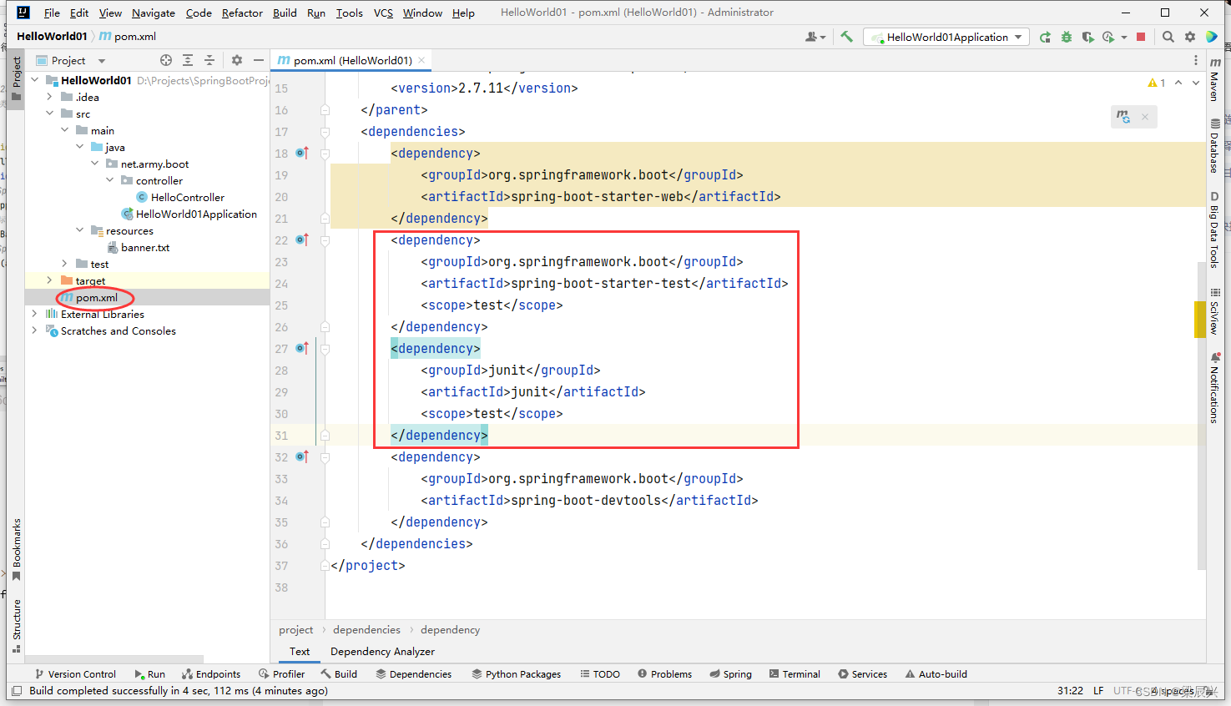Start debugging with the green bug icon

point(1067,37)
